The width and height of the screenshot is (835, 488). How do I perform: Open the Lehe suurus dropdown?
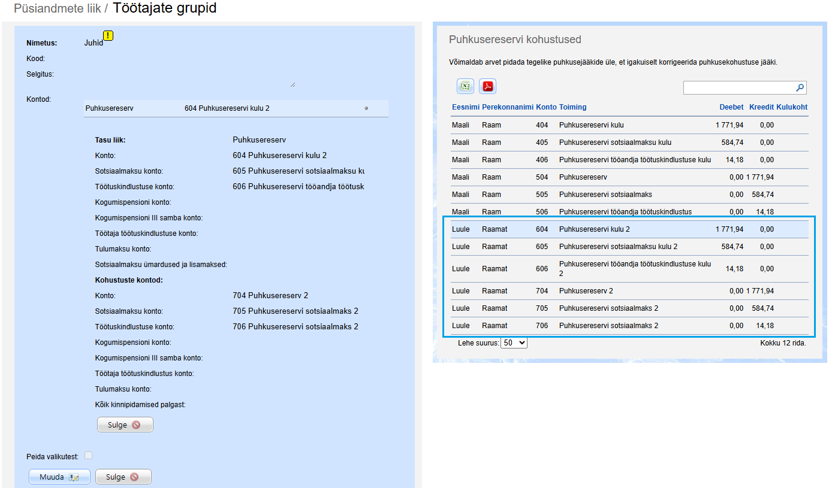(x=514, y=343)
